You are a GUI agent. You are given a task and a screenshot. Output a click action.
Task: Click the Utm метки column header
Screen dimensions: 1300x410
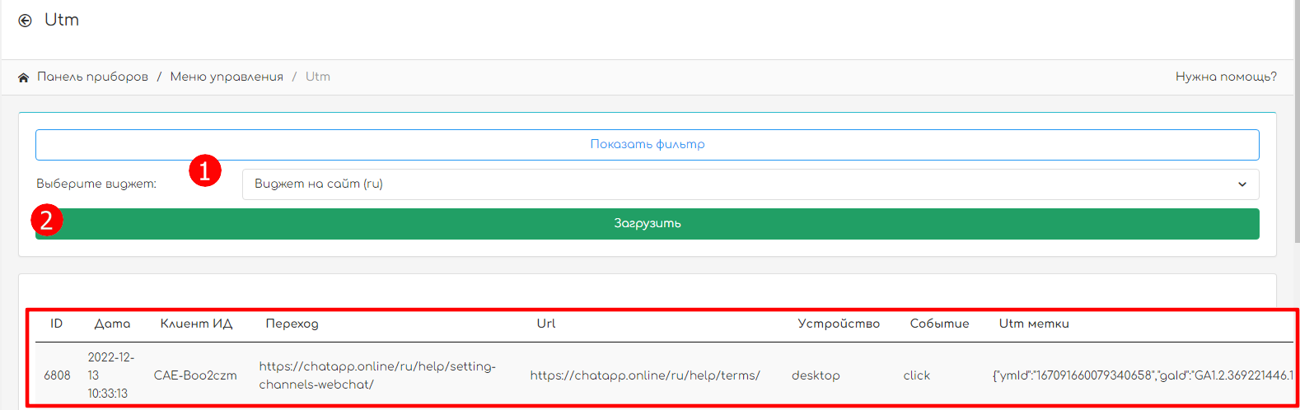1034,324
